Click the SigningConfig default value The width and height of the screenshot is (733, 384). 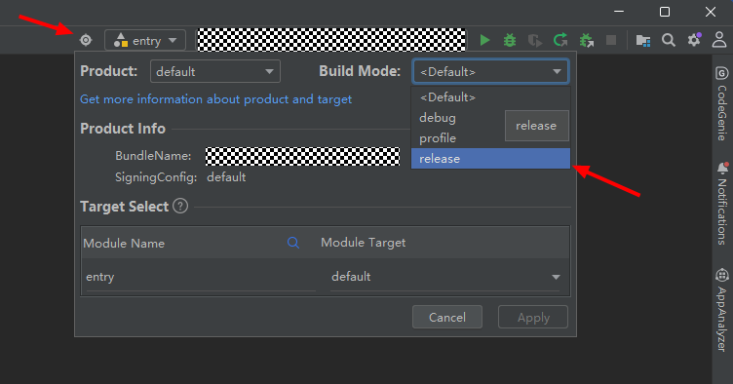pyautogui.click(x=226, y=177)
